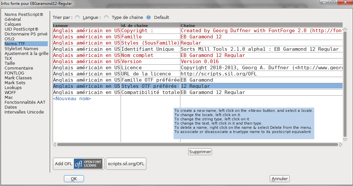Screen dimensions: 353x186
Task: Click the Copyright : string ID cell
Action: point(150,31)
